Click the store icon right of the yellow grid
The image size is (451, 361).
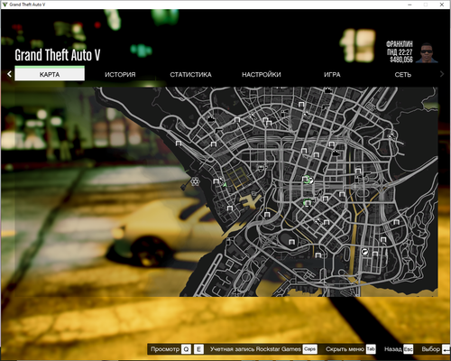[262, 168]
